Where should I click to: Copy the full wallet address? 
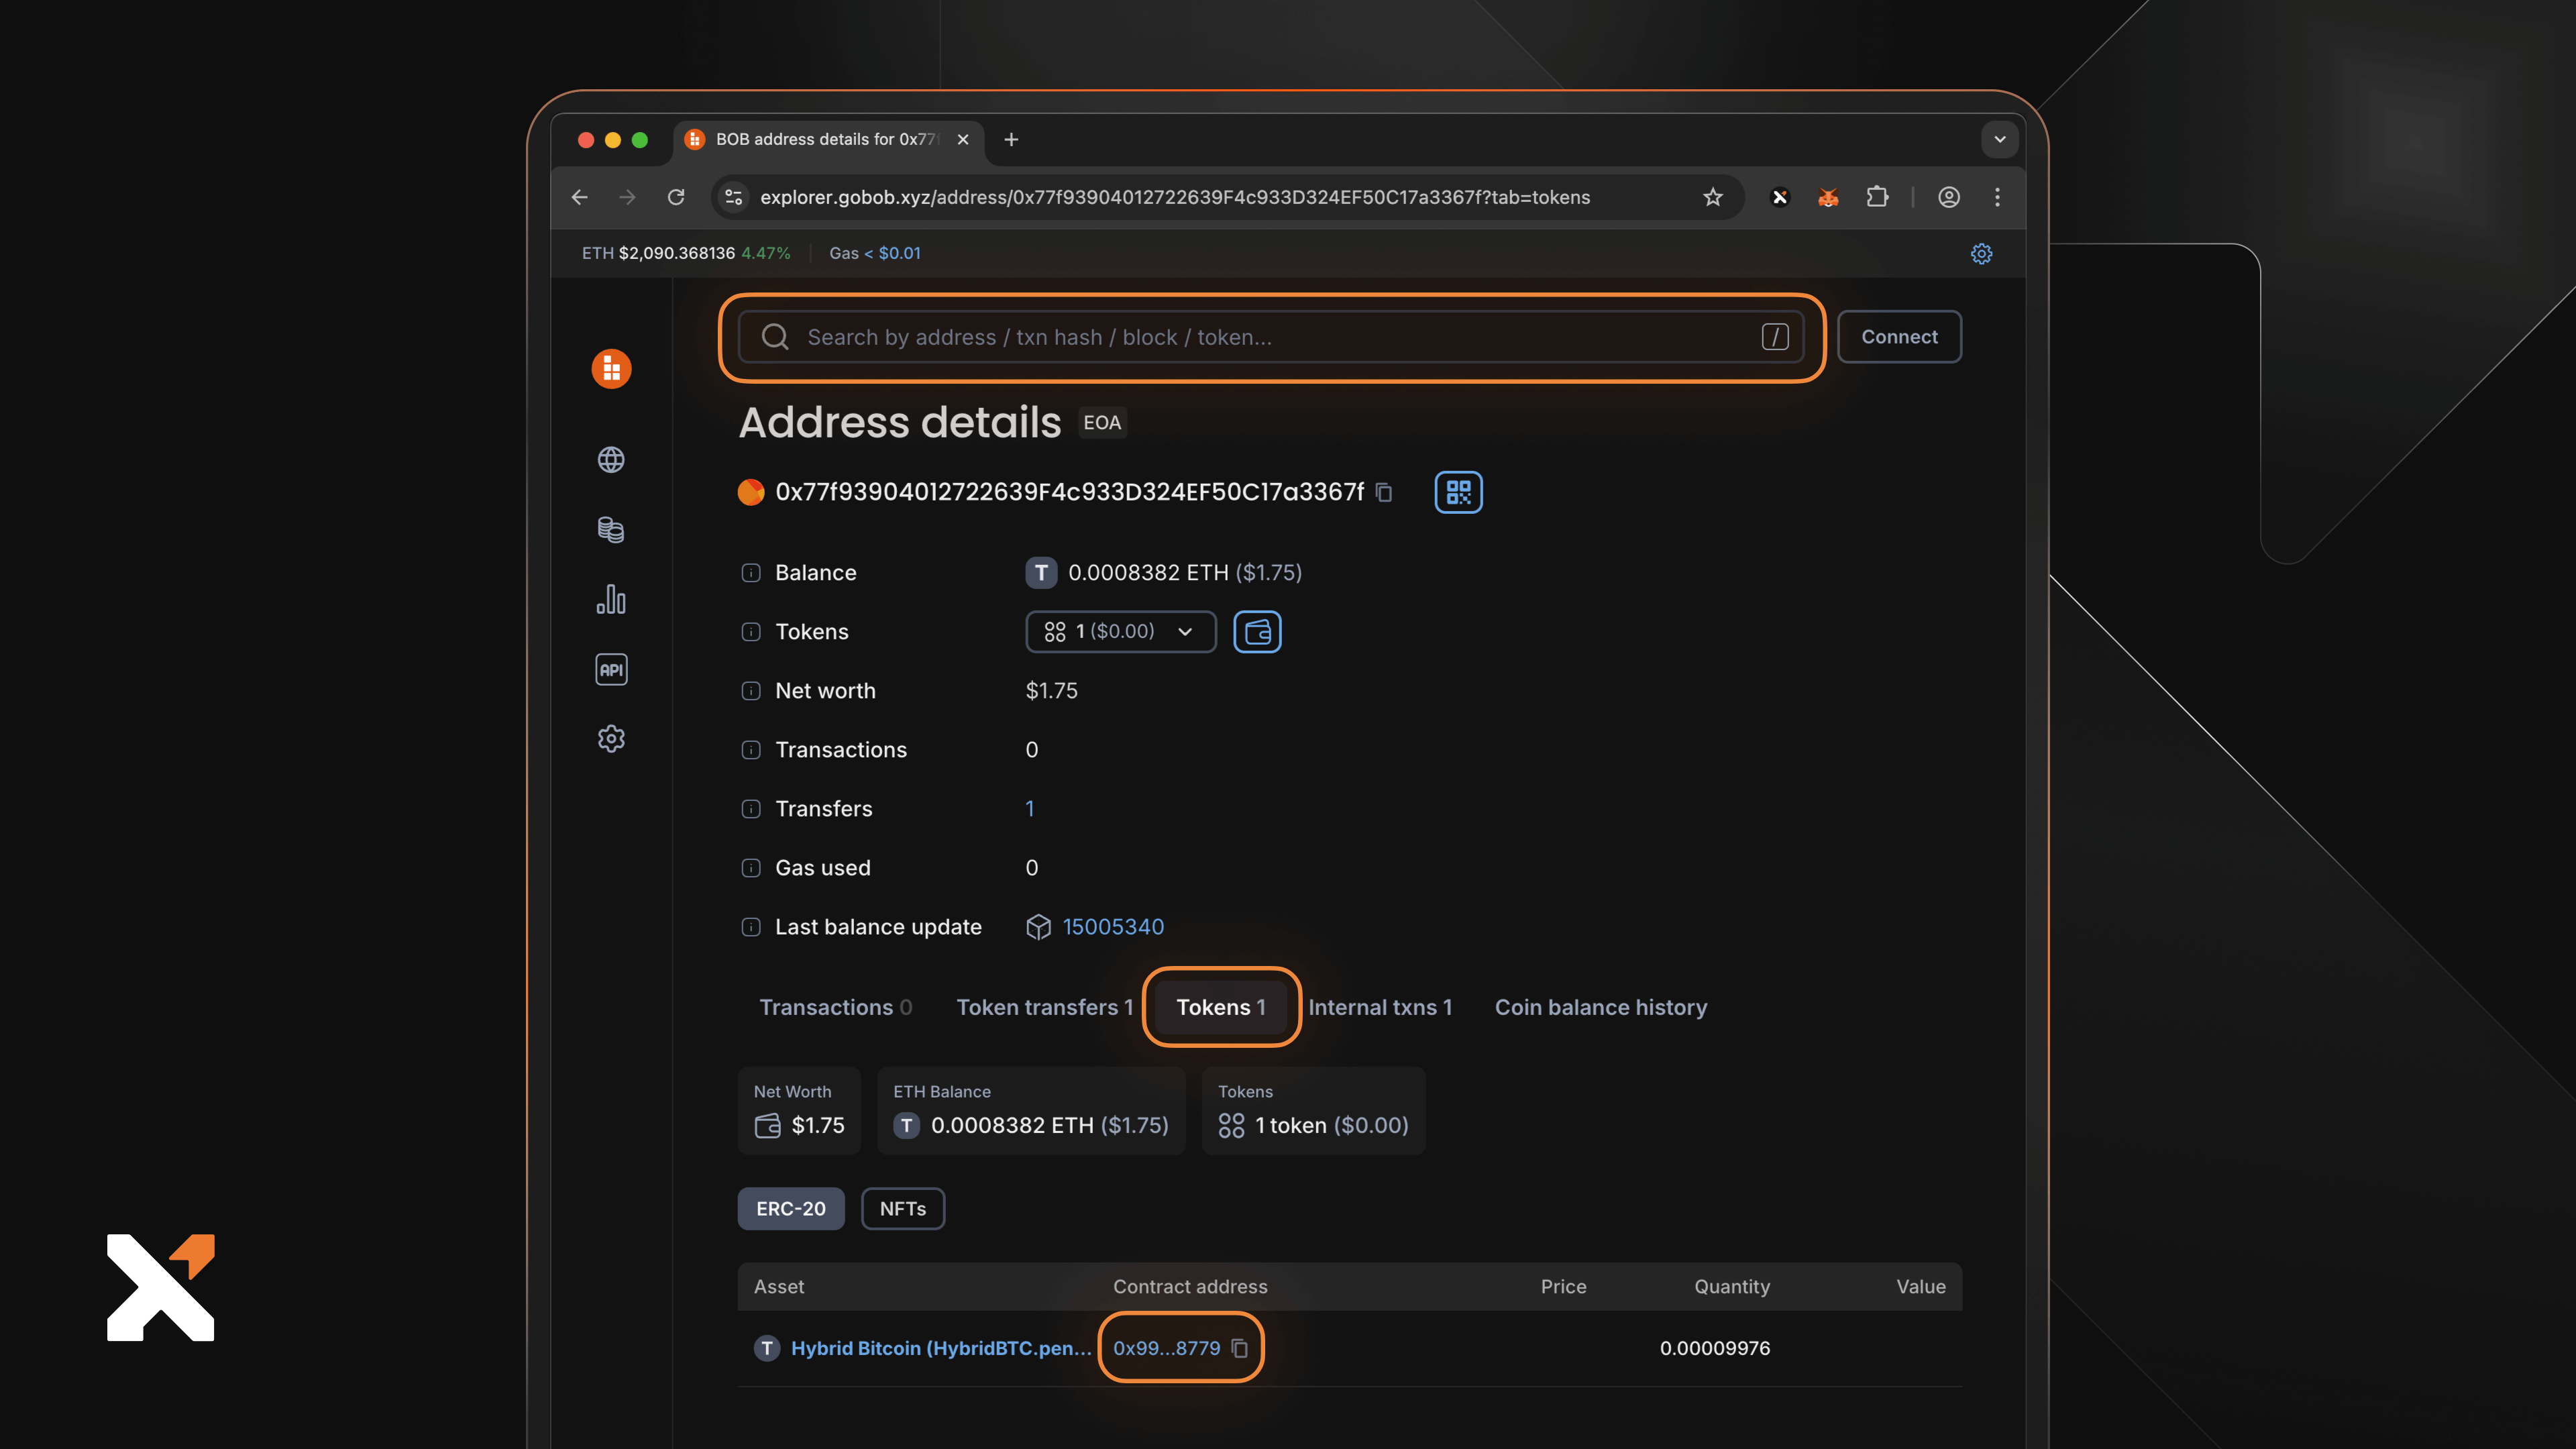pos(1384,492)
